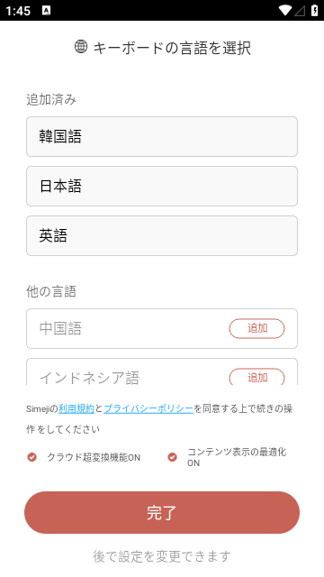Click the globe icon beside the title

coord(81,47)
